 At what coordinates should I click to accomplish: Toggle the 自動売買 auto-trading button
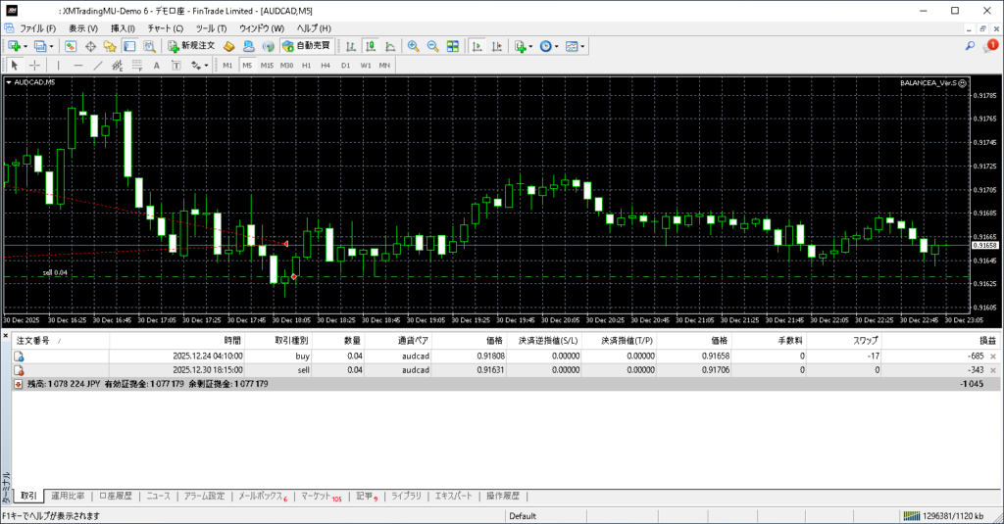pyautogui.click(x=306, y=46)
